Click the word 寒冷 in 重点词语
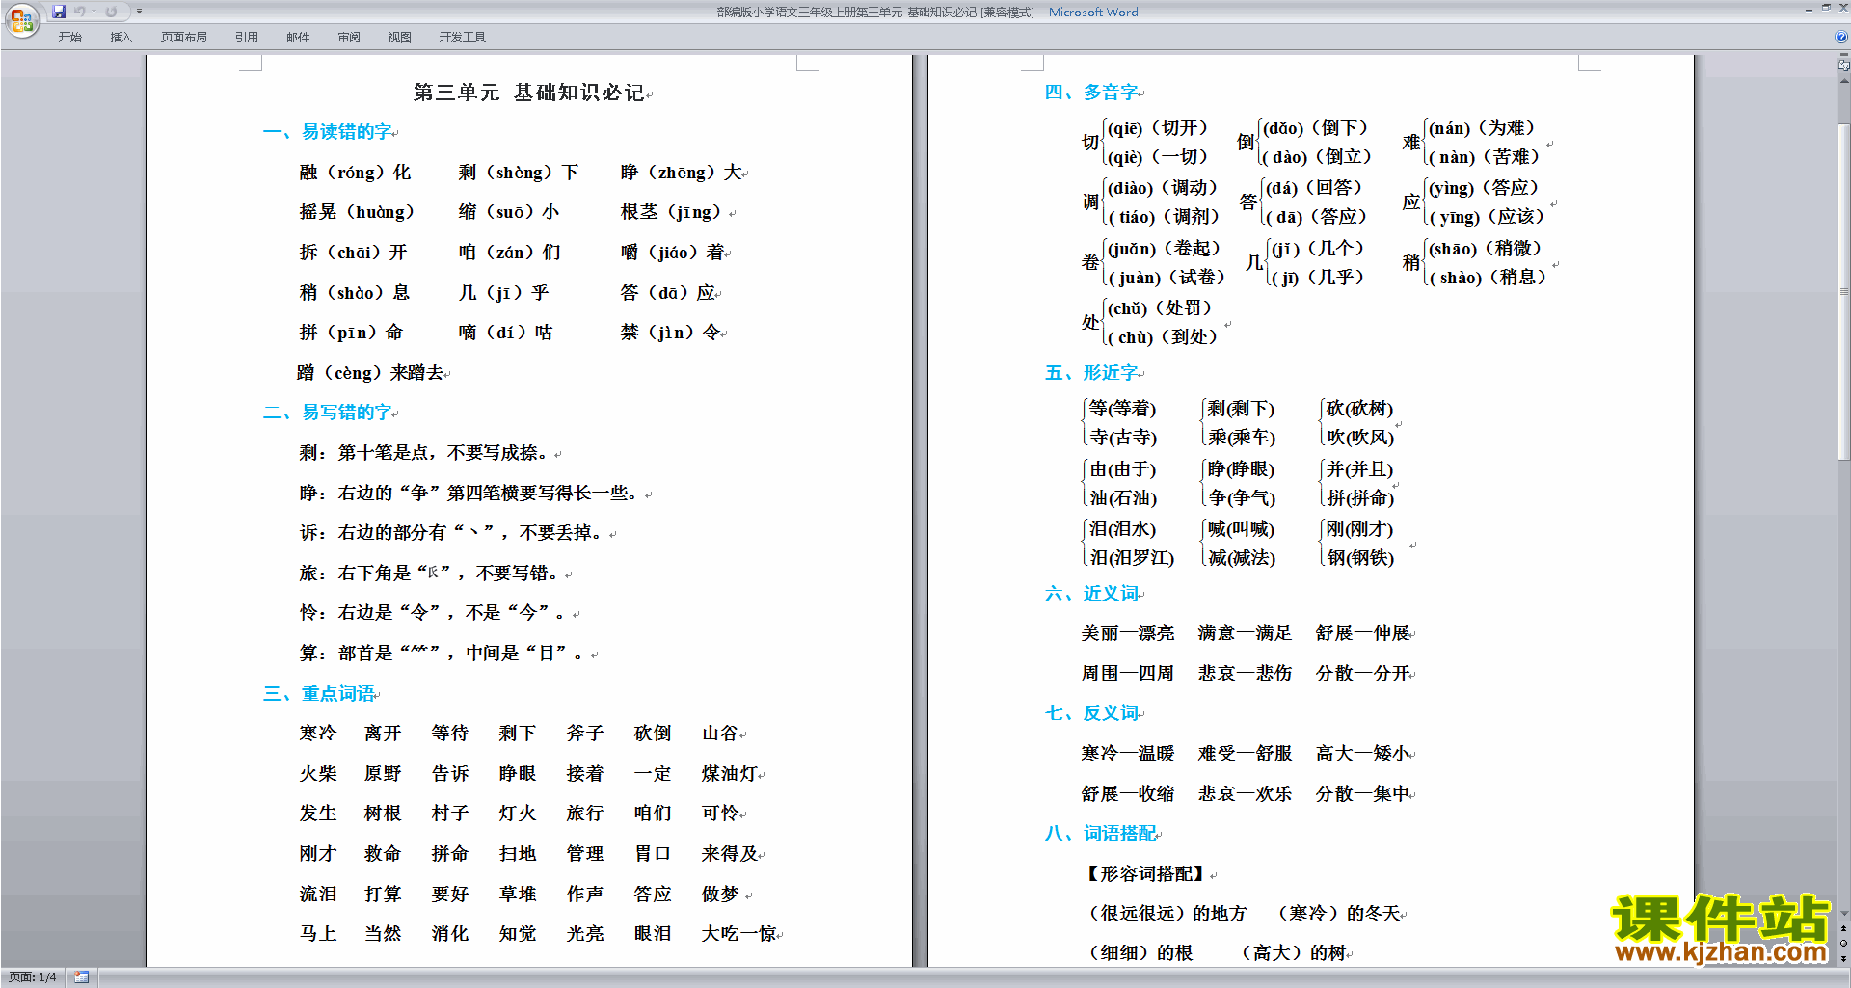 (318, 734)
